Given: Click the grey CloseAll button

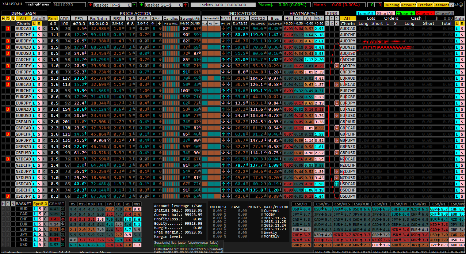Looking at the screenshot, I should tap(444, 13).
